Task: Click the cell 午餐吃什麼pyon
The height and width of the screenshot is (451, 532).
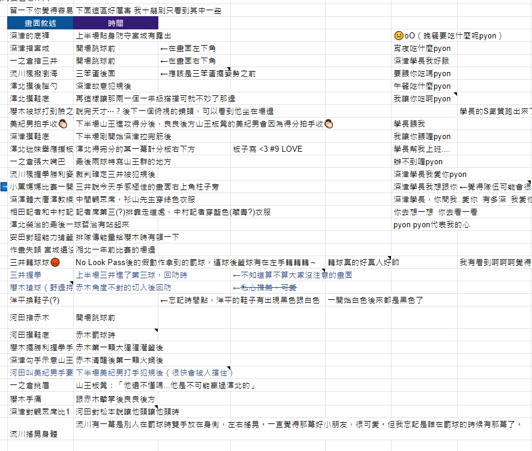Action: pos(424,86)
